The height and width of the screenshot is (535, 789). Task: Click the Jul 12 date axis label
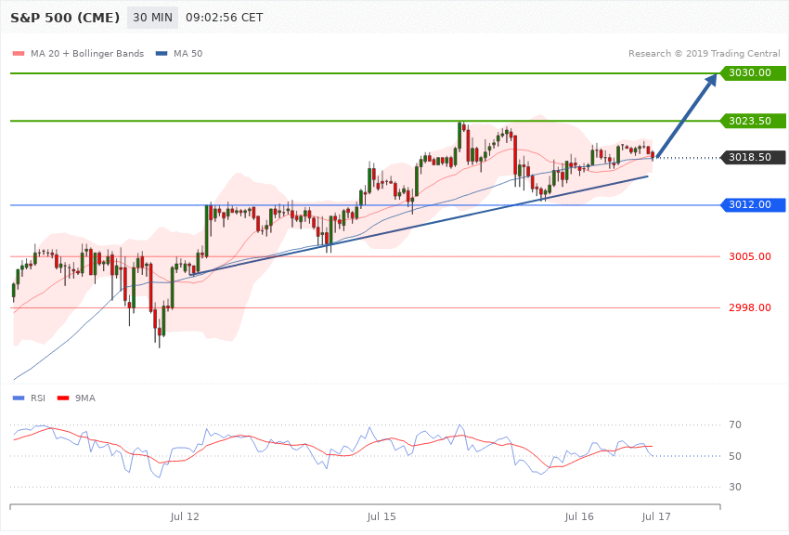tap(185, 516)
